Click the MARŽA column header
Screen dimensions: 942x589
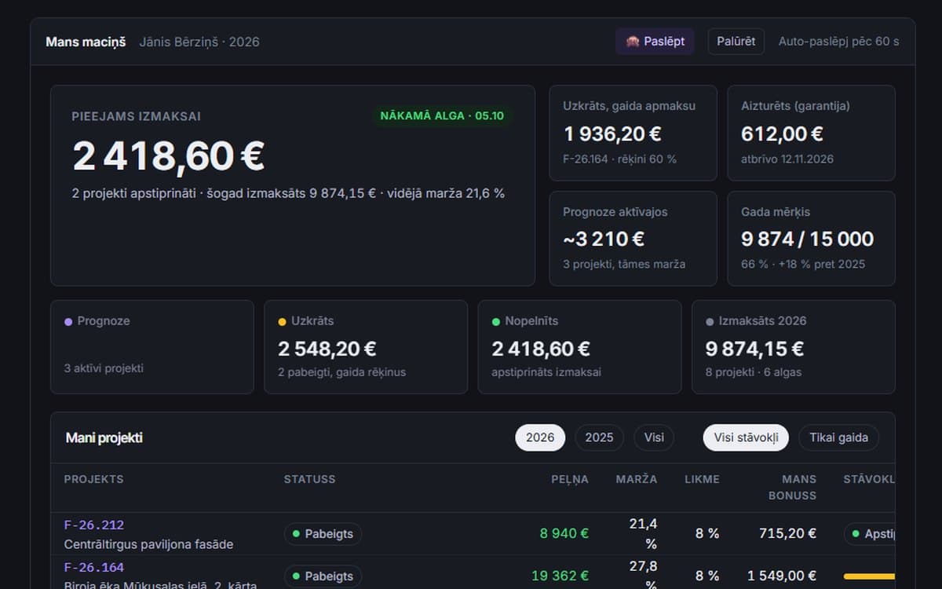click(637, 479)
